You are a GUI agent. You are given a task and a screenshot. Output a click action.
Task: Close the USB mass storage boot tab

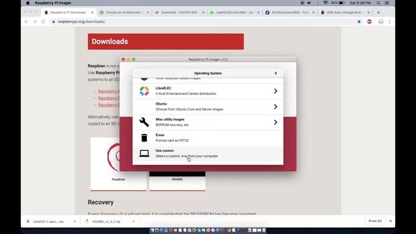pos(369,12)
